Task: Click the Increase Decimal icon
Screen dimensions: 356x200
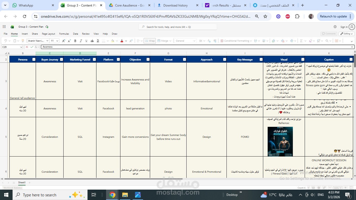Action: click(209, 41)
